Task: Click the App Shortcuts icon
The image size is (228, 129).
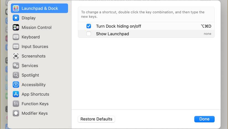Action: coord(16,94)
